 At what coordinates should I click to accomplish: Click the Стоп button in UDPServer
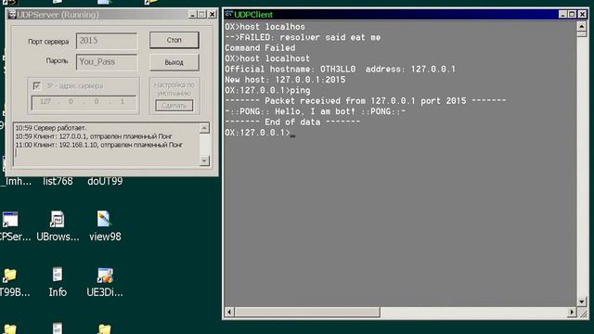pos(174,40)
